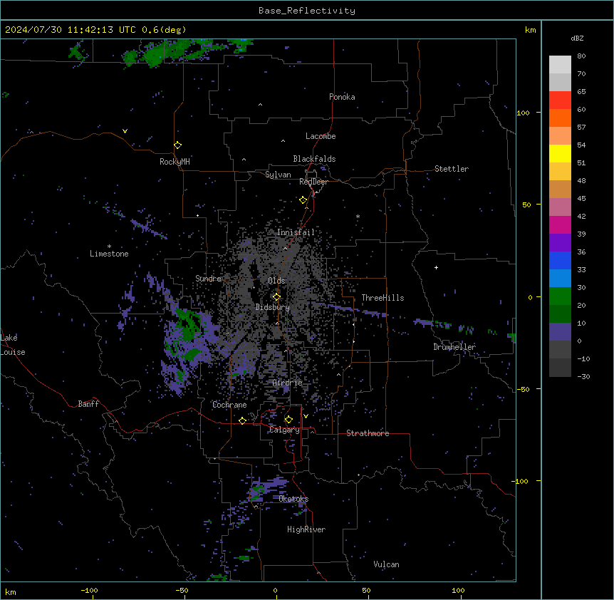614x600 pixels.
Task: Pick the red 60–65 dBZ legend swatch
Action: click(x=560, y=100)
